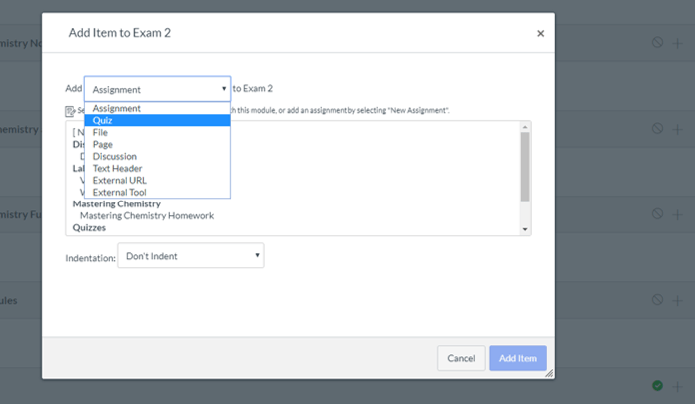
Task: Click the item list's scroll down arrow
Action: (x=525, y=229)
